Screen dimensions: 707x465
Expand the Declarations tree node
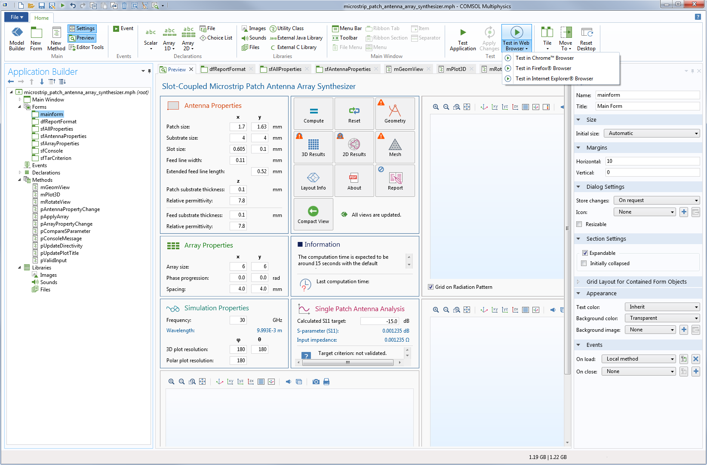point(20,173)
